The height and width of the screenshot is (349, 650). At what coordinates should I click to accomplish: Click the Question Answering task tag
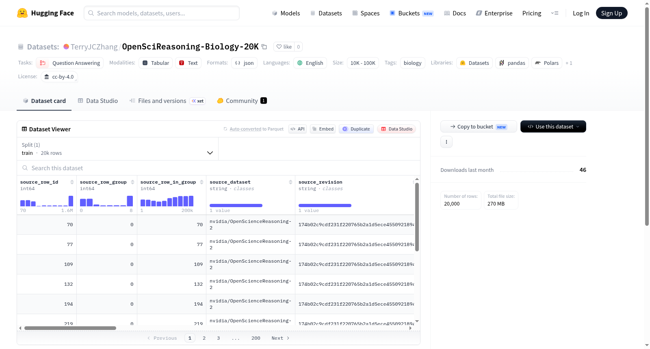coord(70,63)
